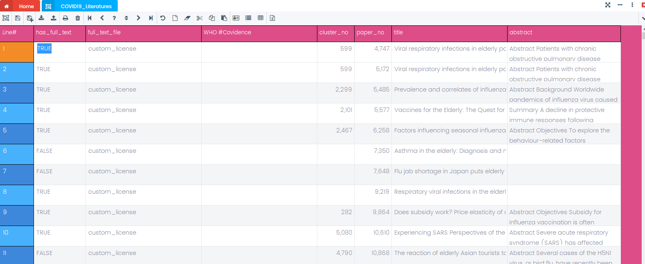Screen dimensions: 645x264
Task: Open the horizontal three-dots menu
Action: pyautogui.click(x=620, y=5)
